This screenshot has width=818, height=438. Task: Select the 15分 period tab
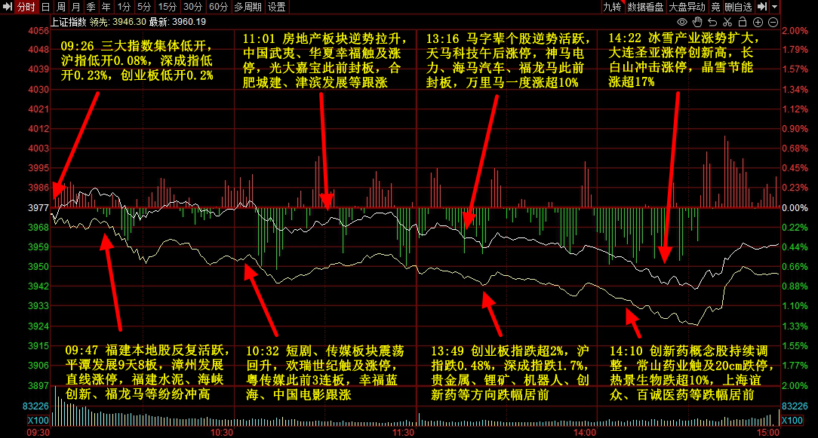pos(168,7)
